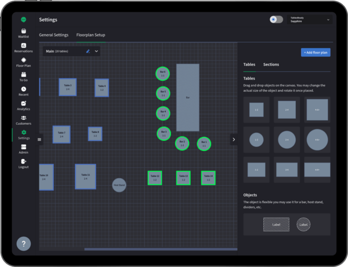348x267 pixels.
Task: Select Table 8 on the canvas
Action: coord(95,133)
